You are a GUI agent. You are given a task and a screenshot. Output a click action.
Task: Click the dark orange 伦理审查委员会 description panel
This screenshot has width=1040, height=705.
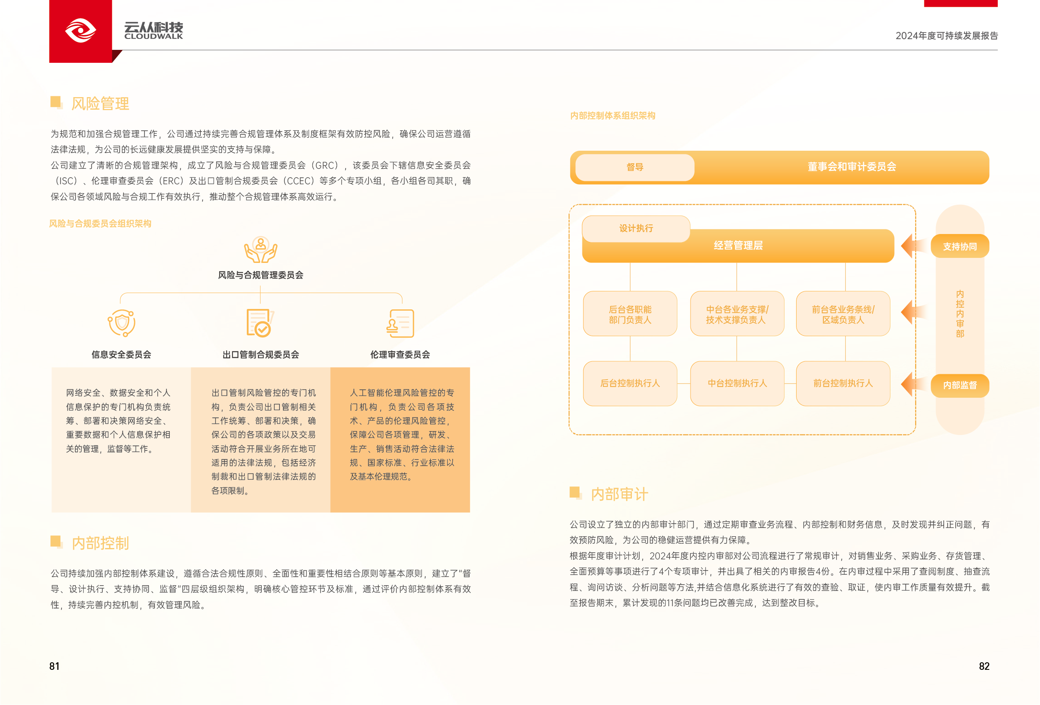pyautogui.click(x=400, y=440)
